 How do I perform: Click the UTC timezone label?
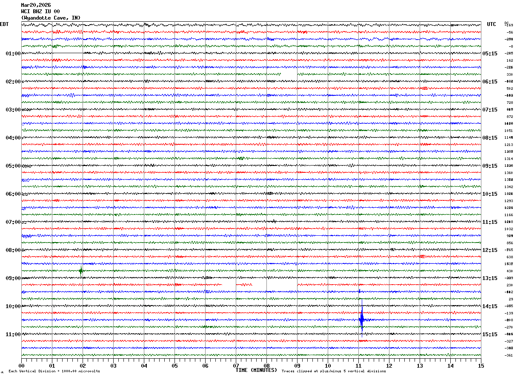click(492, 24)
